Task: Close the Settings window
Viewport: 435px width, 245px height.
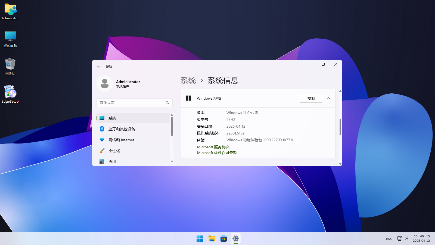Action: pyautogui.click(x=336, y=64)
